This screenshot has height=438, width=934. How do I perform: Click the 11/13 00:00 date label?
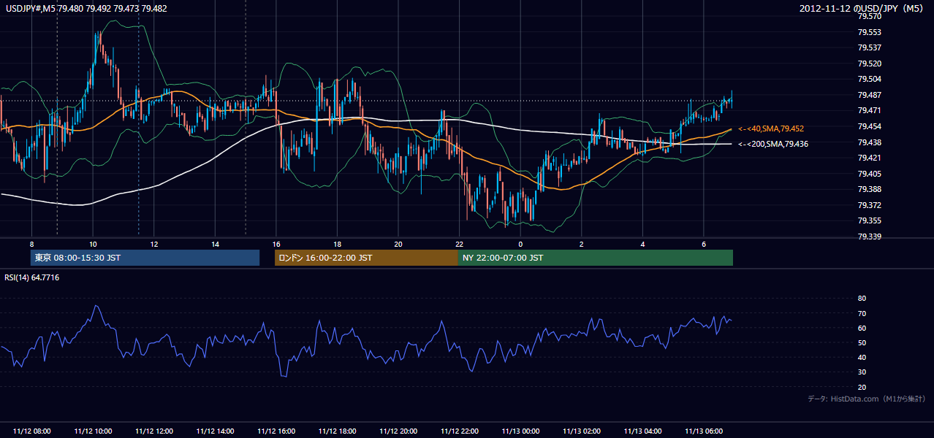point(520,431)
